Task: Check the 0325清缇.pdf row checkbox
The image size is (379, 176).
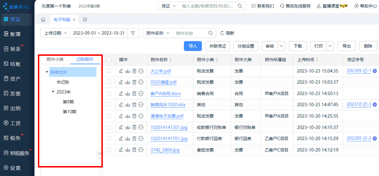Action: 109,82
